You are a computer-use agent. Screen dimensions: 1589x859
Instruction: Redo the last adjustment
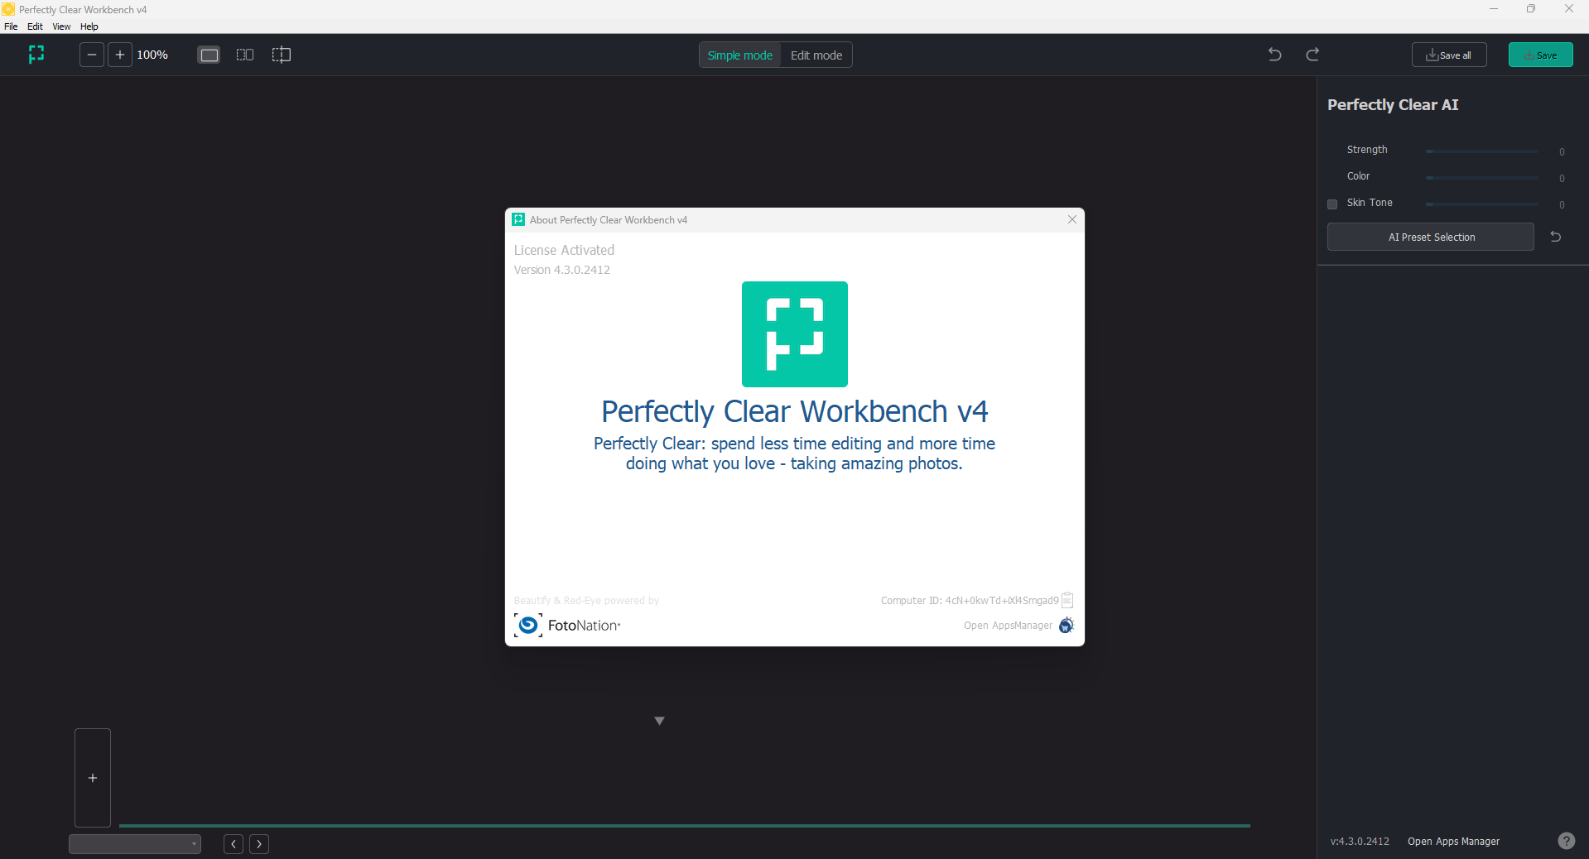tap(1312, 55)
